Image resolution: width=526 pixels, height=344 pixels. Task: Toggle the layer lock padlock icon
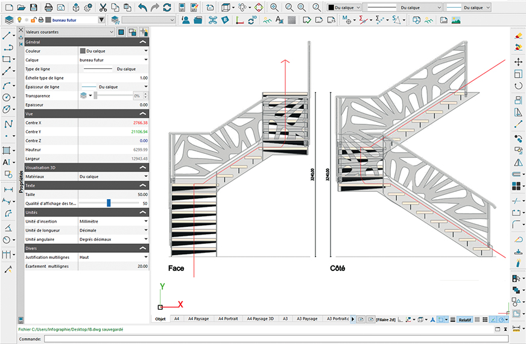tap(33, 20)
